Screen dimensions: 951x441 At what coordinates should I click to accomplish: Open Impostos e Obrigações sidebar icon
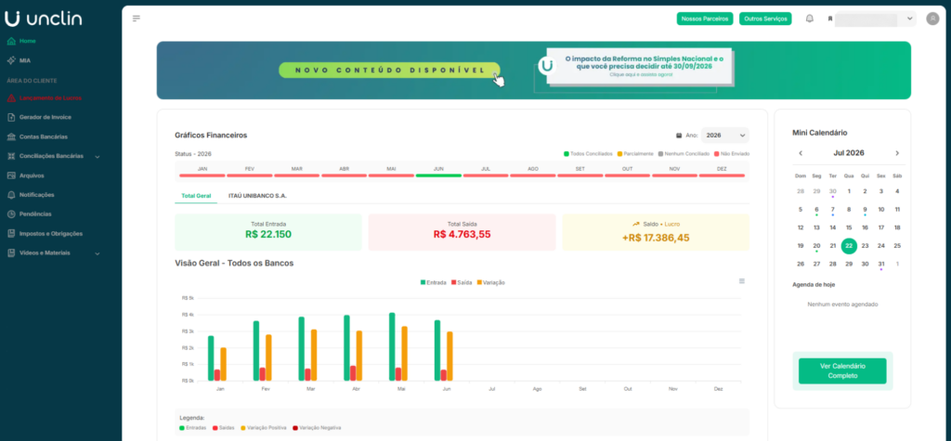pyautogui.click(x=11, y=234)
